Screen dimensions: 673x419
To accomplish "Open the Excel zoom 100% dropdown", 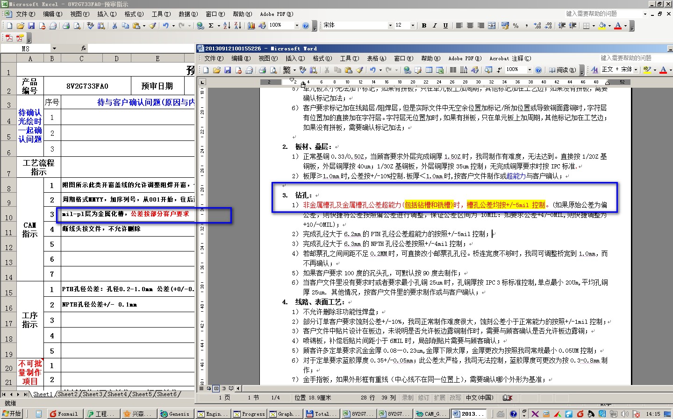I will pyautogui.click(x=296, y=26).
